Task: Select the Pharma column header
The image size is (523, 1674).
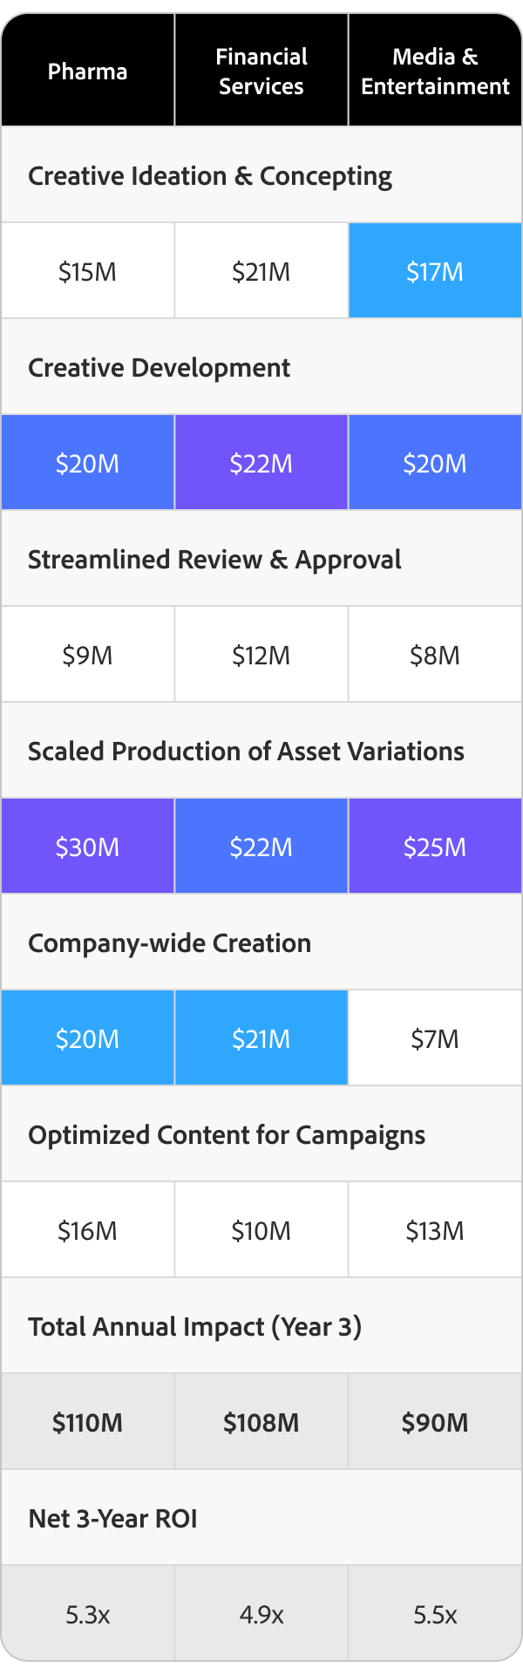Action: point(87,71)
